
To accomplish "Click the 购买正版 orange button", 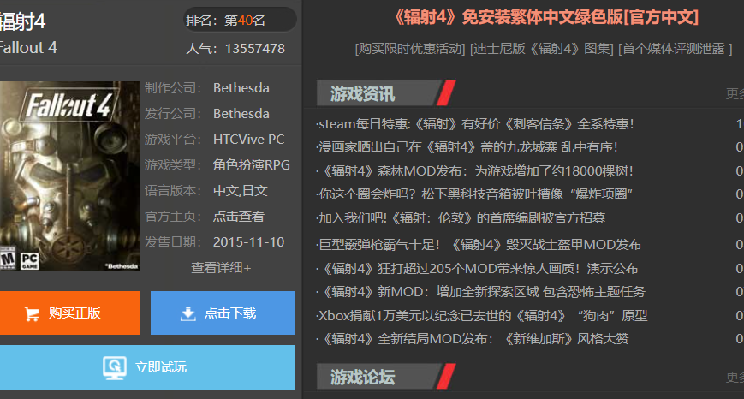I will 70,313.
